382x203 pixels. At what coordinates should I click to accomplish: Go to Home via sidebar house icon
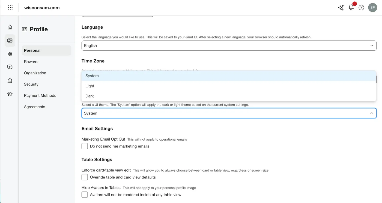pos(10,27)
